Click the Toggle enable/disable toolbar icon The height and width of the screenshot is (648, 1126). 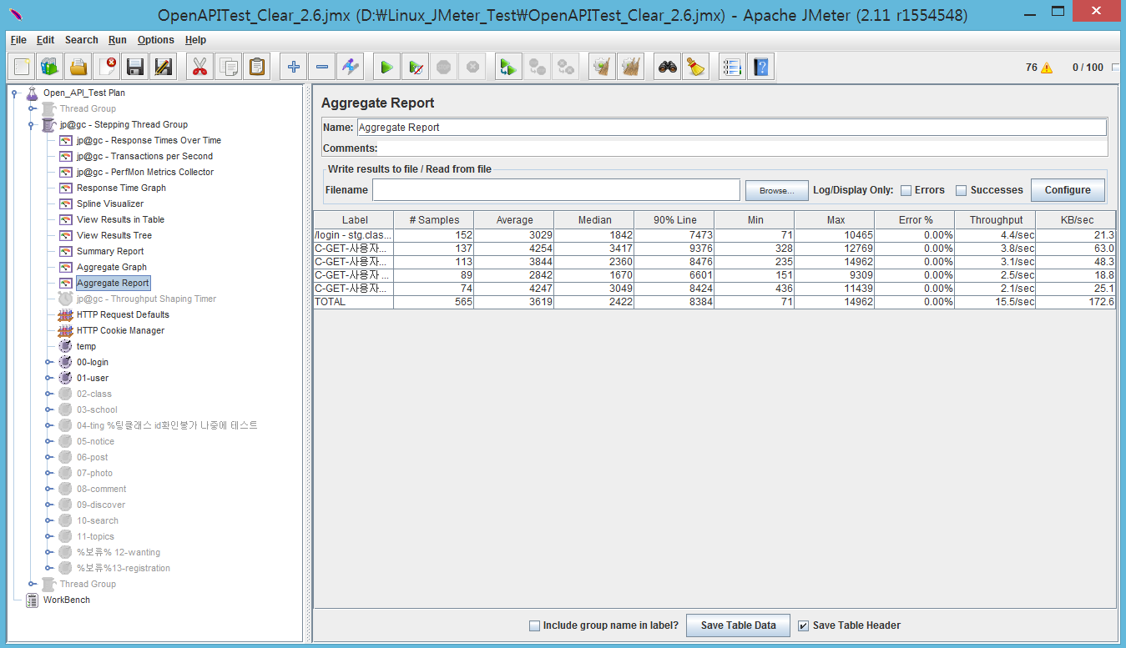tap(350, 68)
